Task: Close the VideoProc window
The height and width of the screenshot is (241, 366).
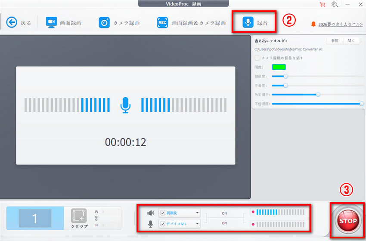Action: (361, 4)
